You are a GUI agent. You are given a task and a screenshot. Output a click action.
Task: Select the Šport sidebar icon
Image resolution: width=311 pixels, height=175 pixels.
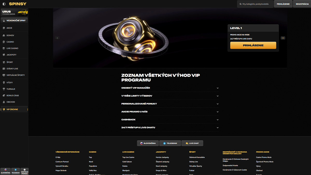tap(4, 62)
